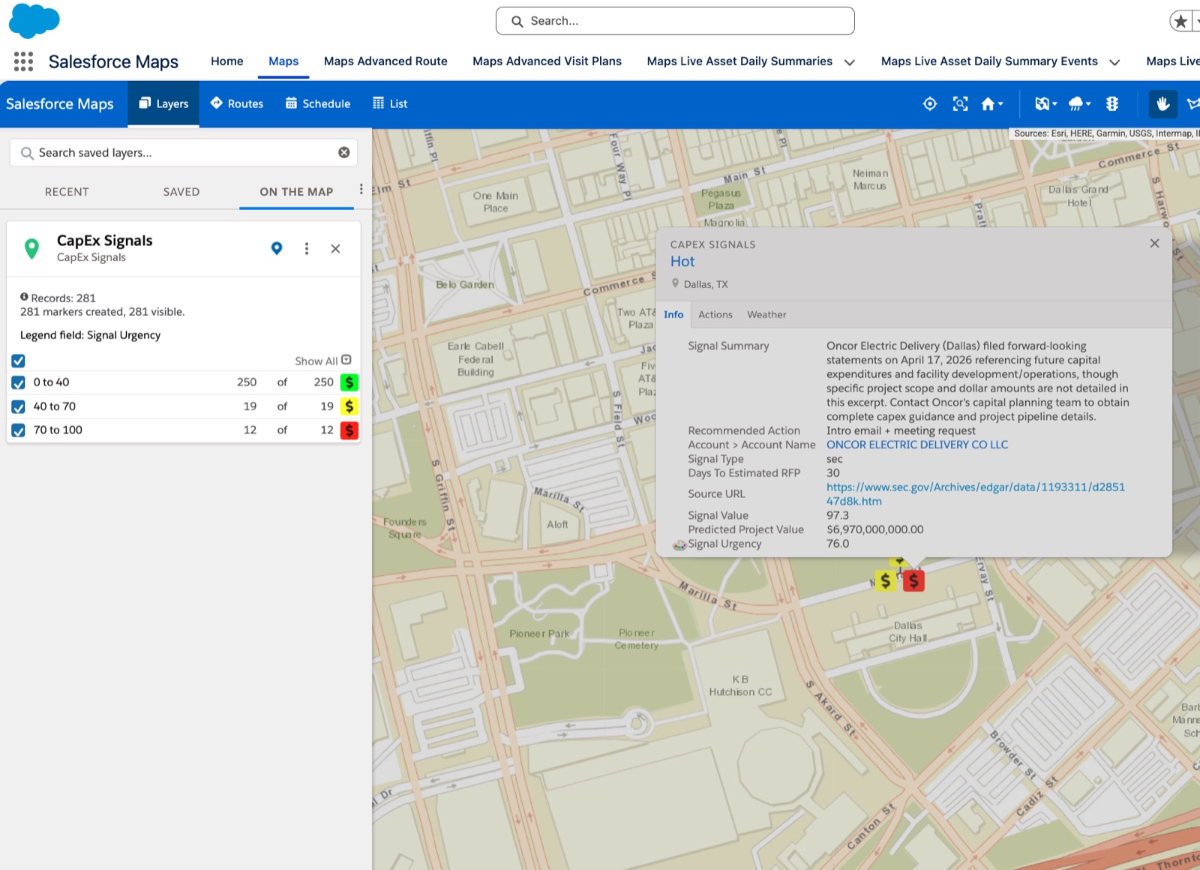This screenshot has height=870, width=1200.
Task: Open the popup Weather tab
Action: (766, 315)
